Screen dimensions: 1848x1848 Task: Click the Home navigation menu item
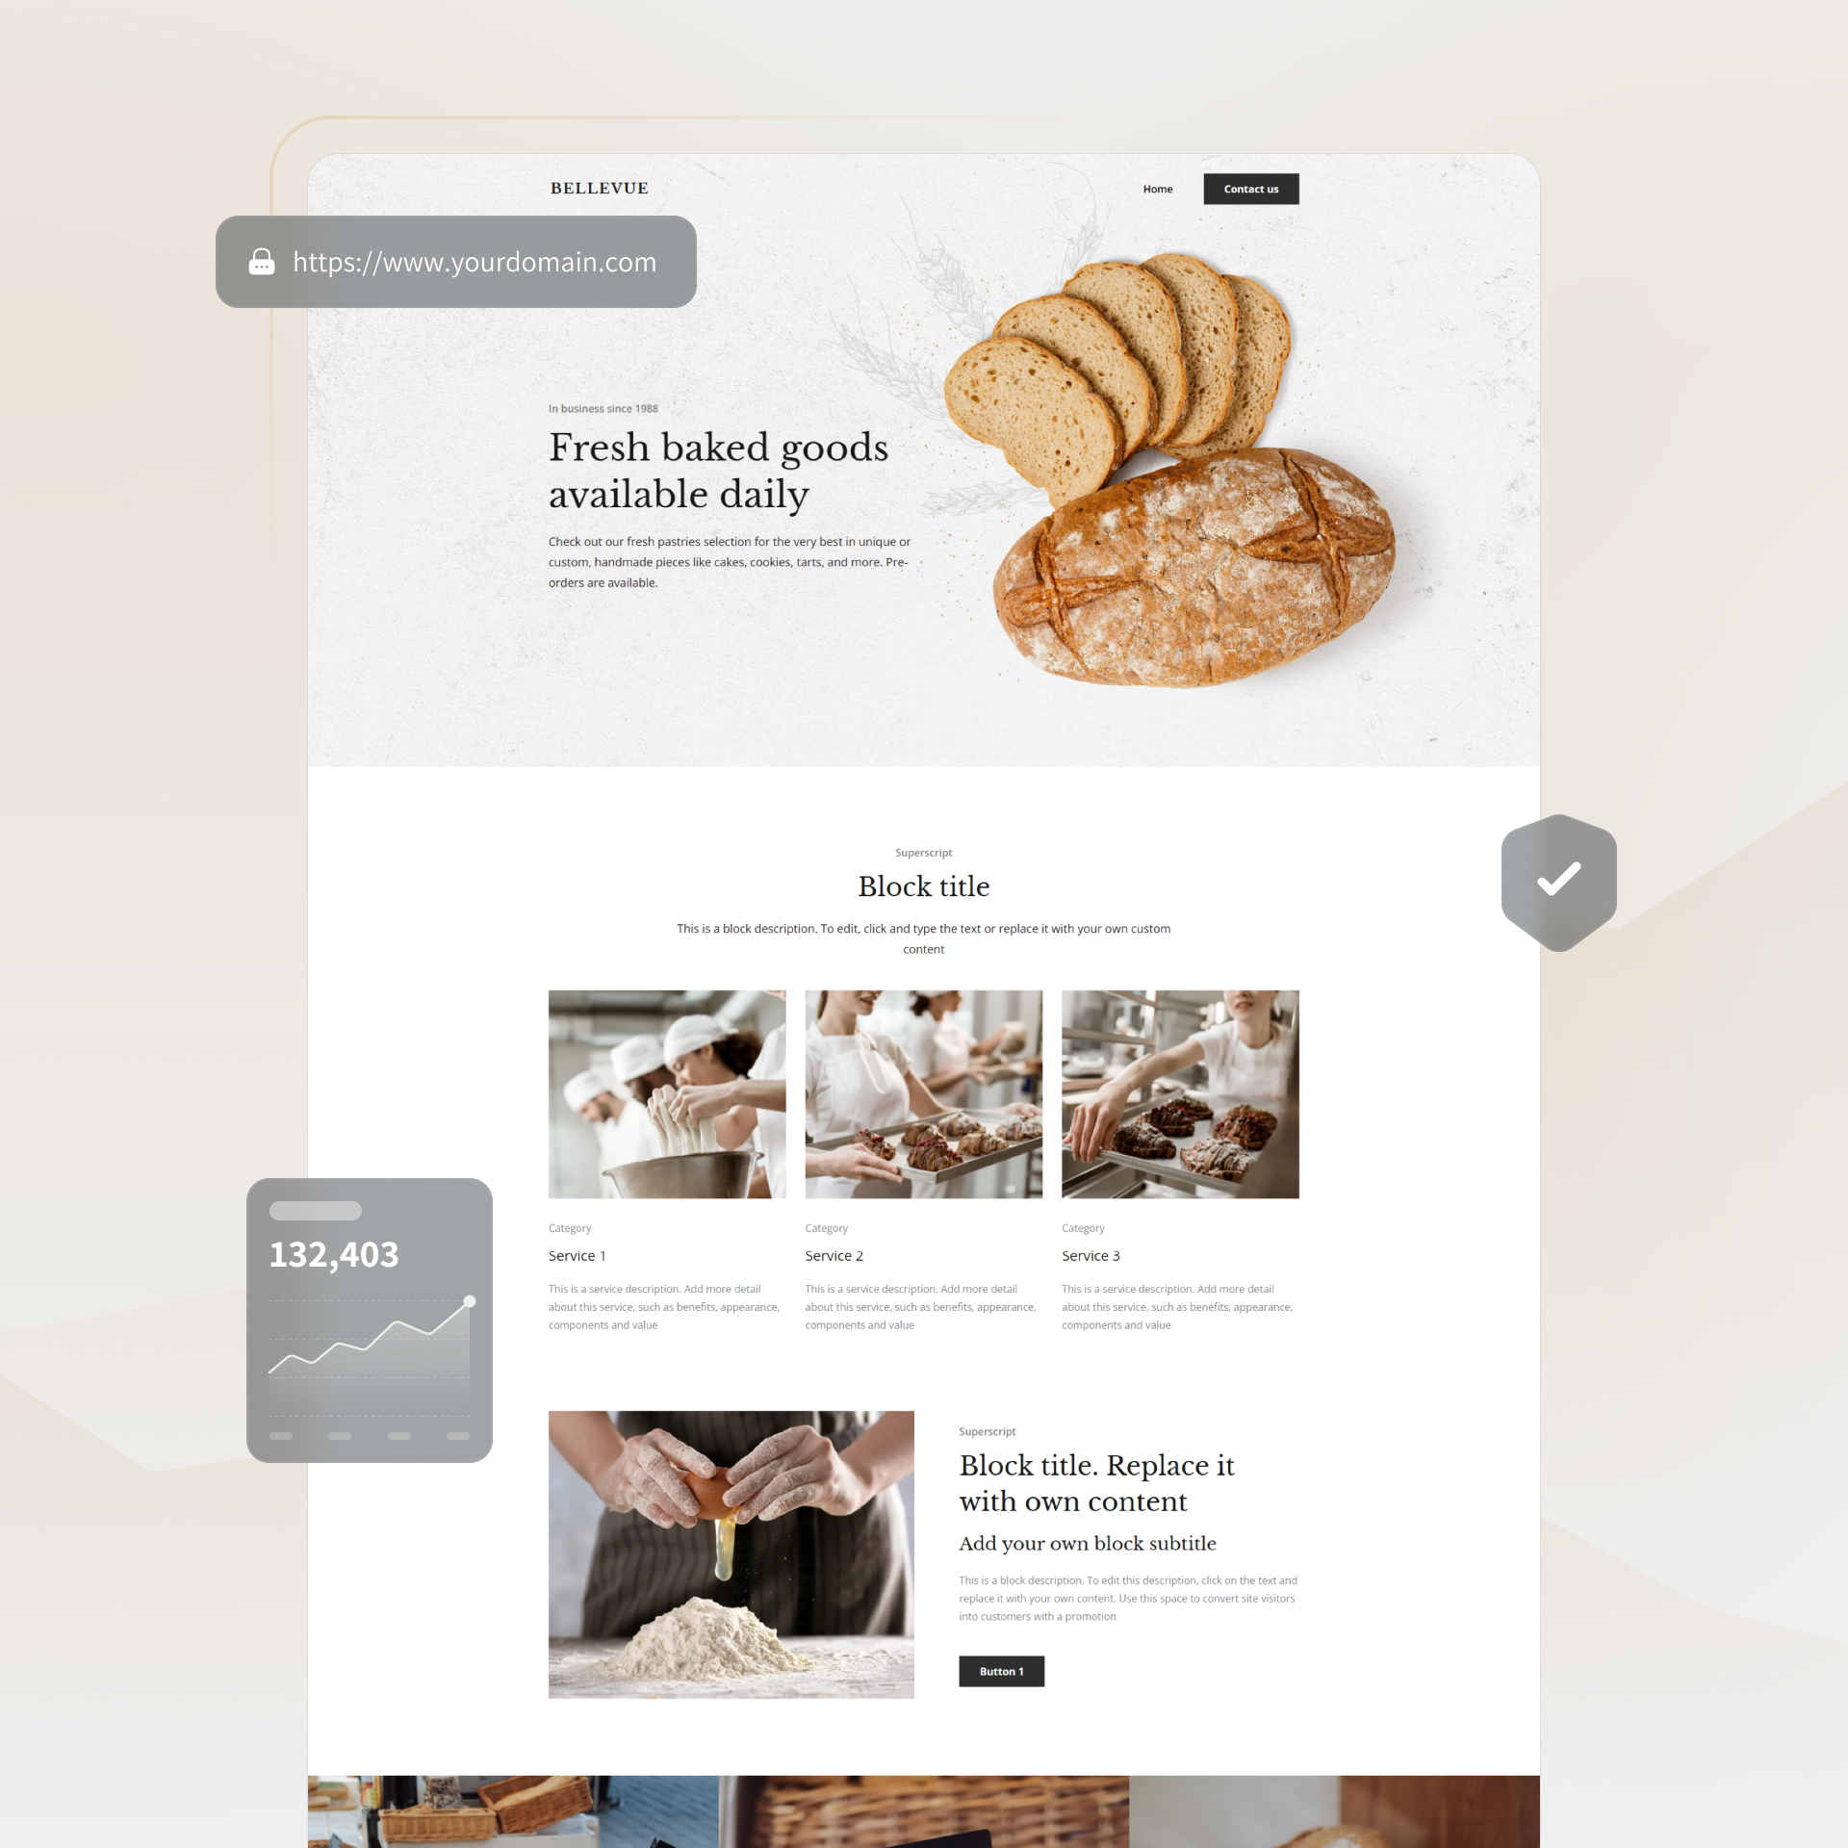[x=1159, y=188]
